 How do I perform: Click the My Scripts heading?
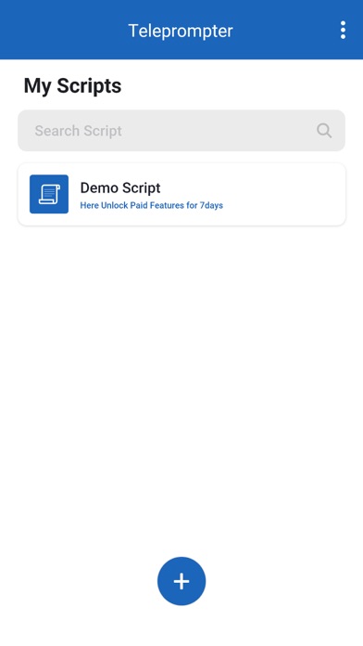coord(72,86)
